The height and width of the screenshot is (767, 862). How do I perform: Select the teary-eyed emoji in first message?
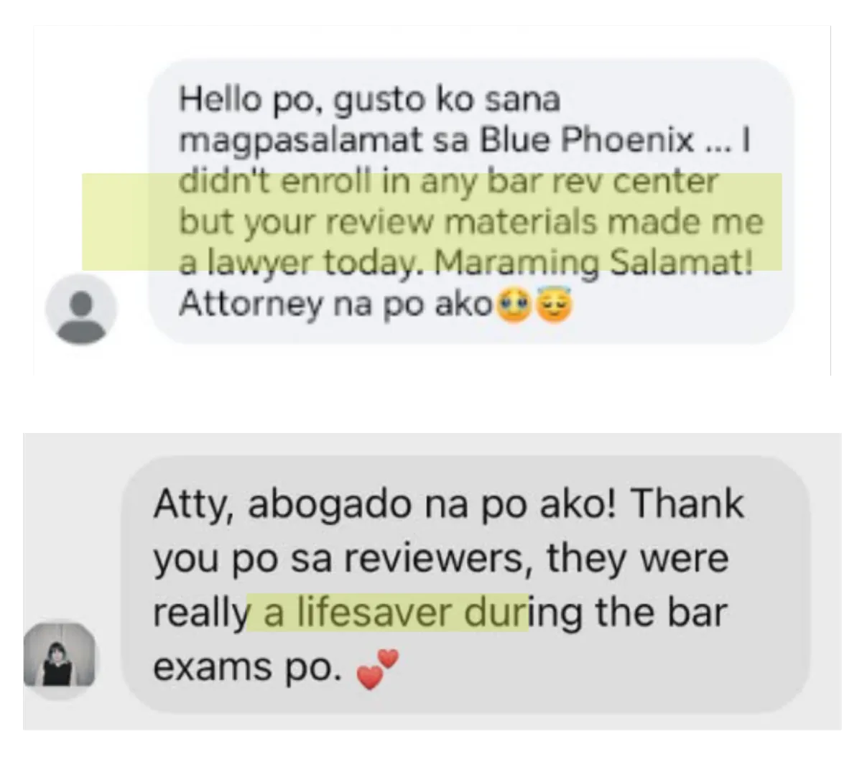click(x=512, y=307)
